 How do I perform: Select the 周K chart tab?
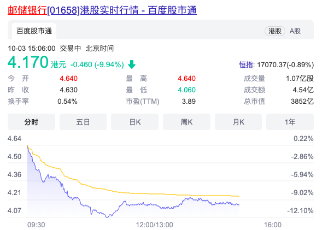click(186, 122)
